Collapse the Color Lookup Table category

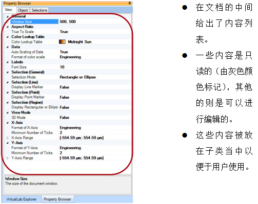coord(8,37)
